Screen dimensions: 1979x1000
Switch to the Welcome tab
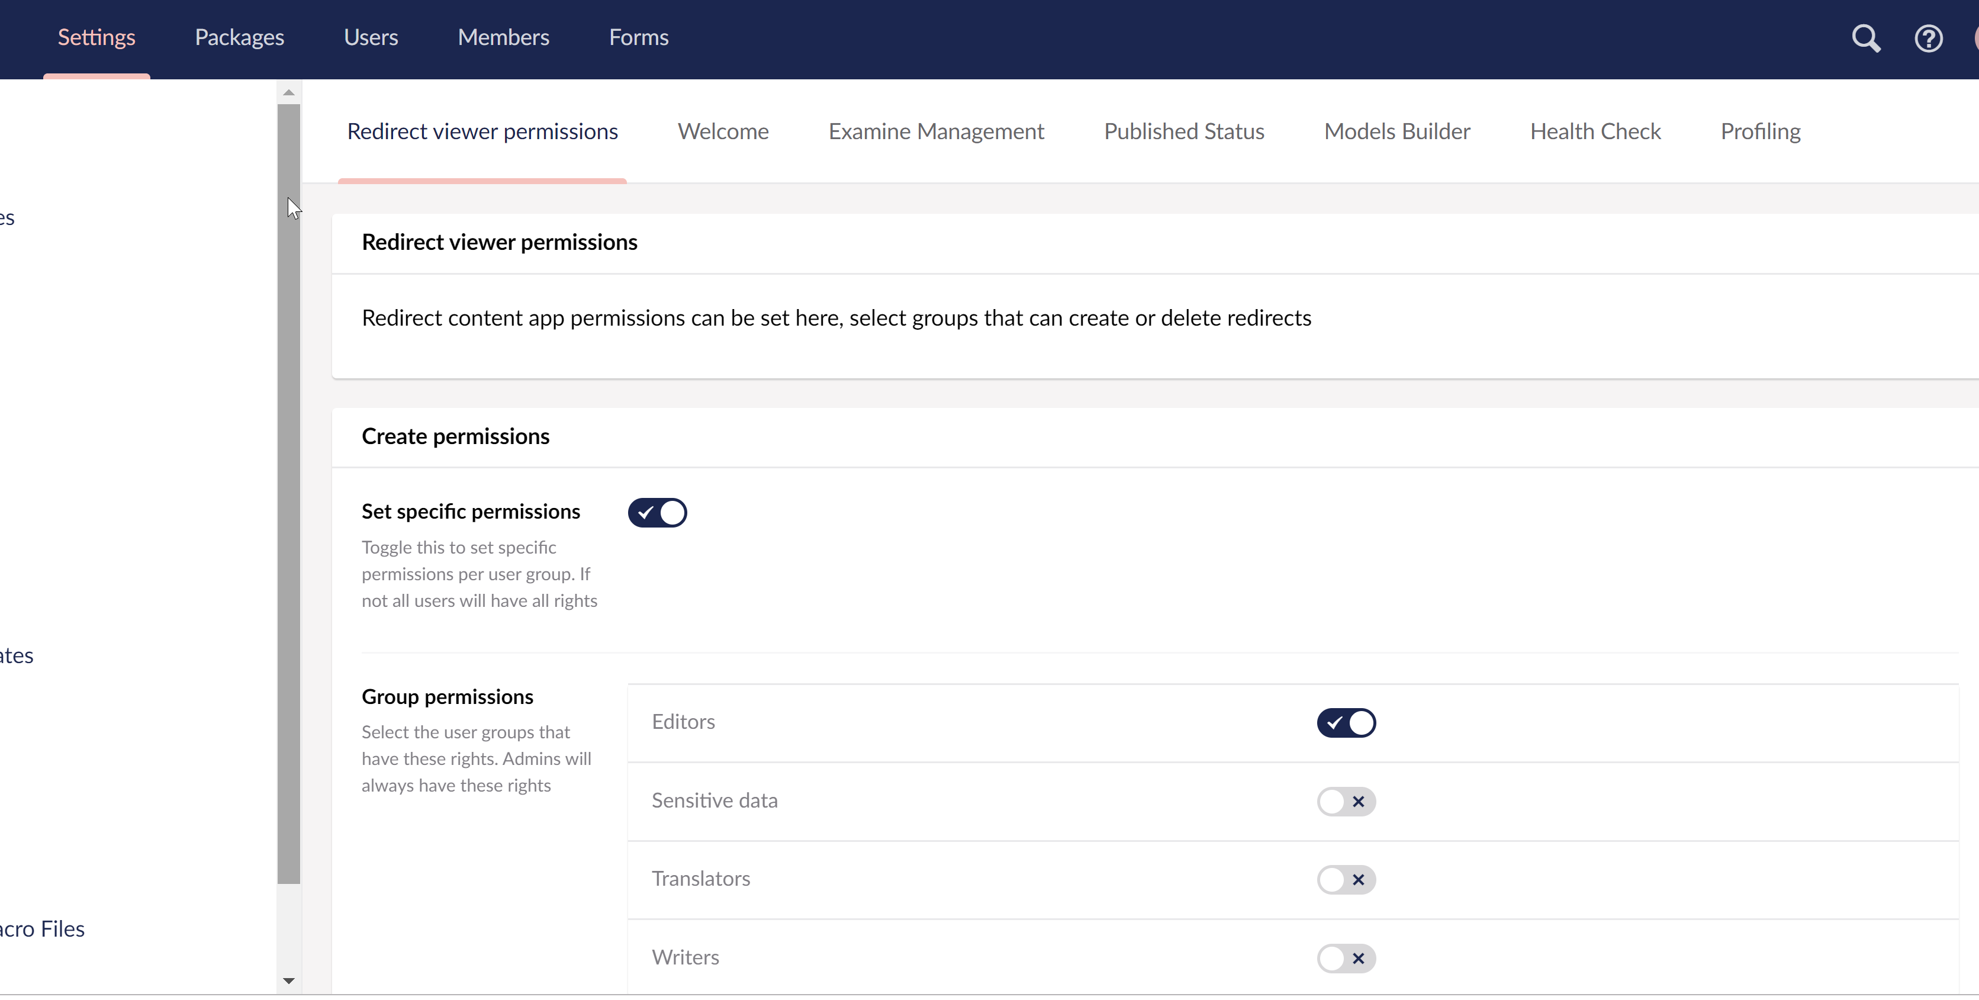723,131
